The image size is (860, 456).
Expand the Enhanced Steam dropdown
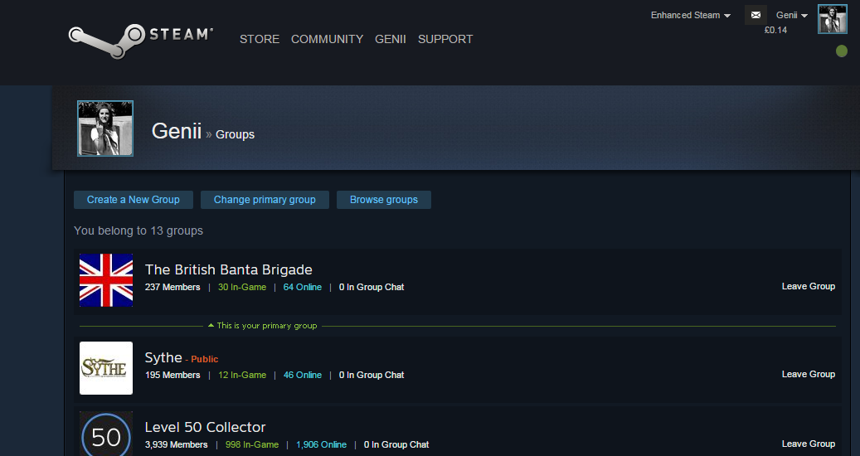(x=691, y=16)
